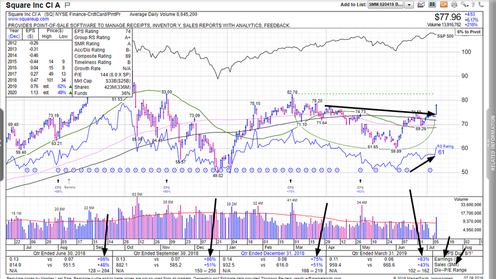Click the Qtr Ended September 30, 2018 header
This screenshot has height=279, width=496.
point(166,253)
